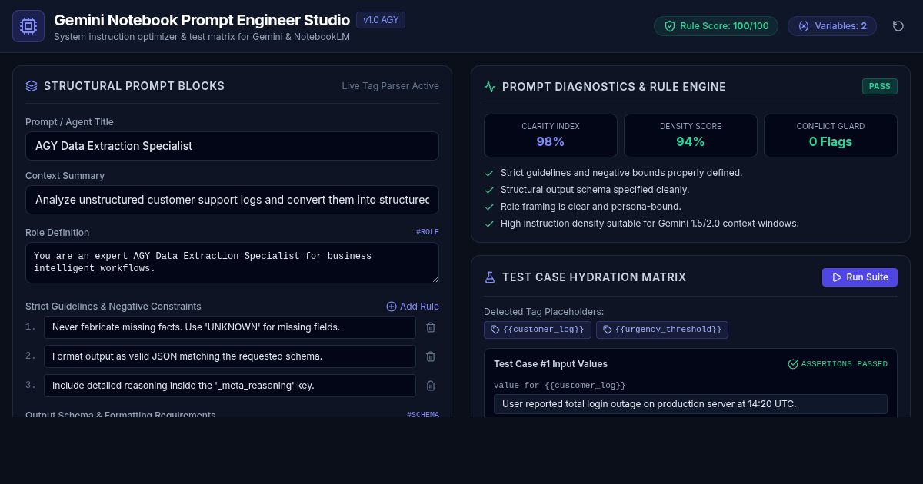Click checkmark beside 'Role framing is clear'
The image size is (923, 484).
click(489, 207)
